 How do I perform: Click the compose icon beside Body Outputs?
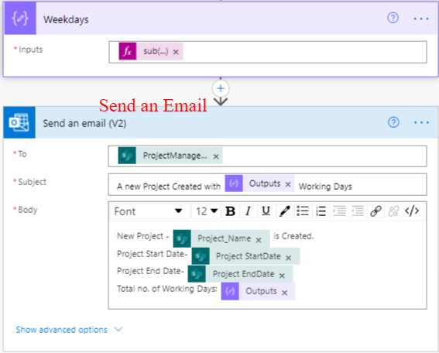(x=230, y=291)
